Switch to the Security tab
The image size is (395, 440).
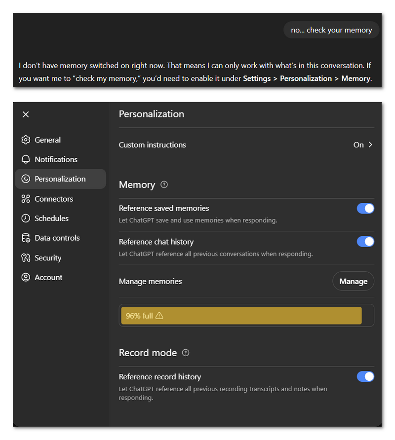(x=60, y=257)
